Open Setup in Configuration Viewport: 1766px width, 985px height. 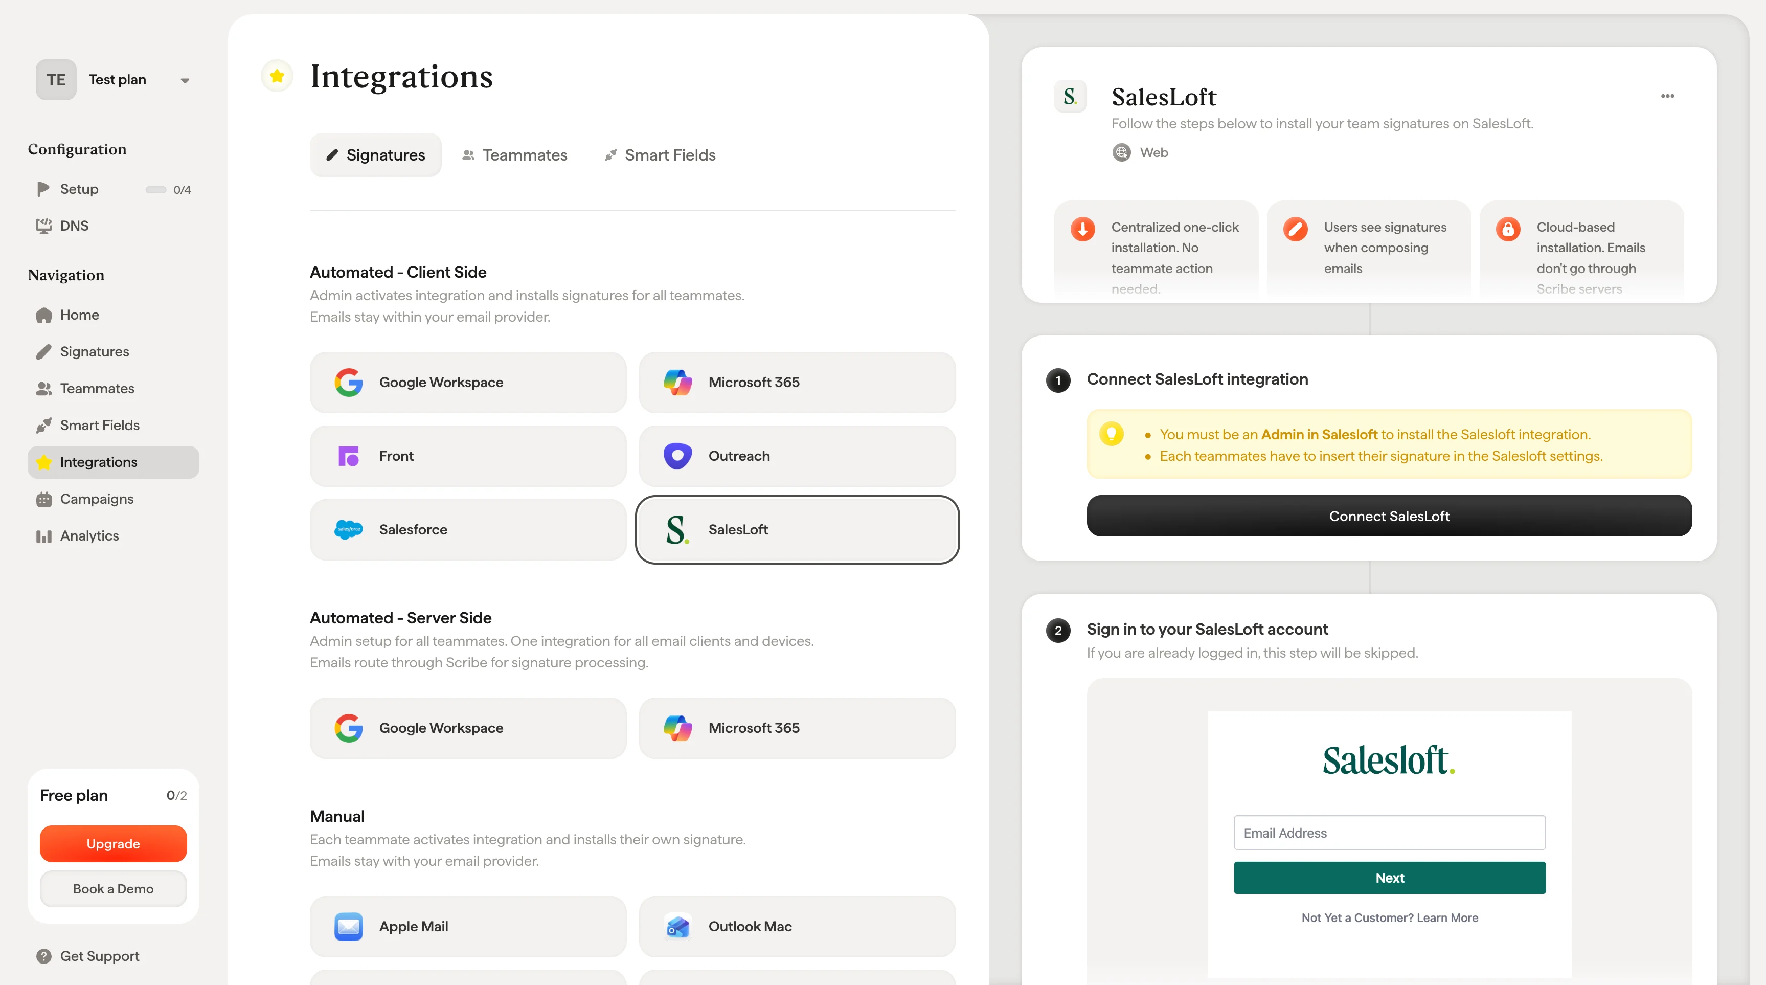pos(113,189)
